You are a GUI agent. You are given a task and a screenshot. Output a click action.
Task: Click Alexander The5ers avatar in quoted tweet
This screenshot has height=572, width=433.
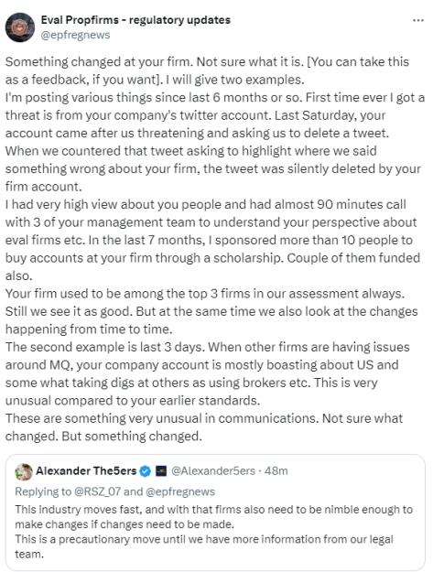click(x=24, y=471)
